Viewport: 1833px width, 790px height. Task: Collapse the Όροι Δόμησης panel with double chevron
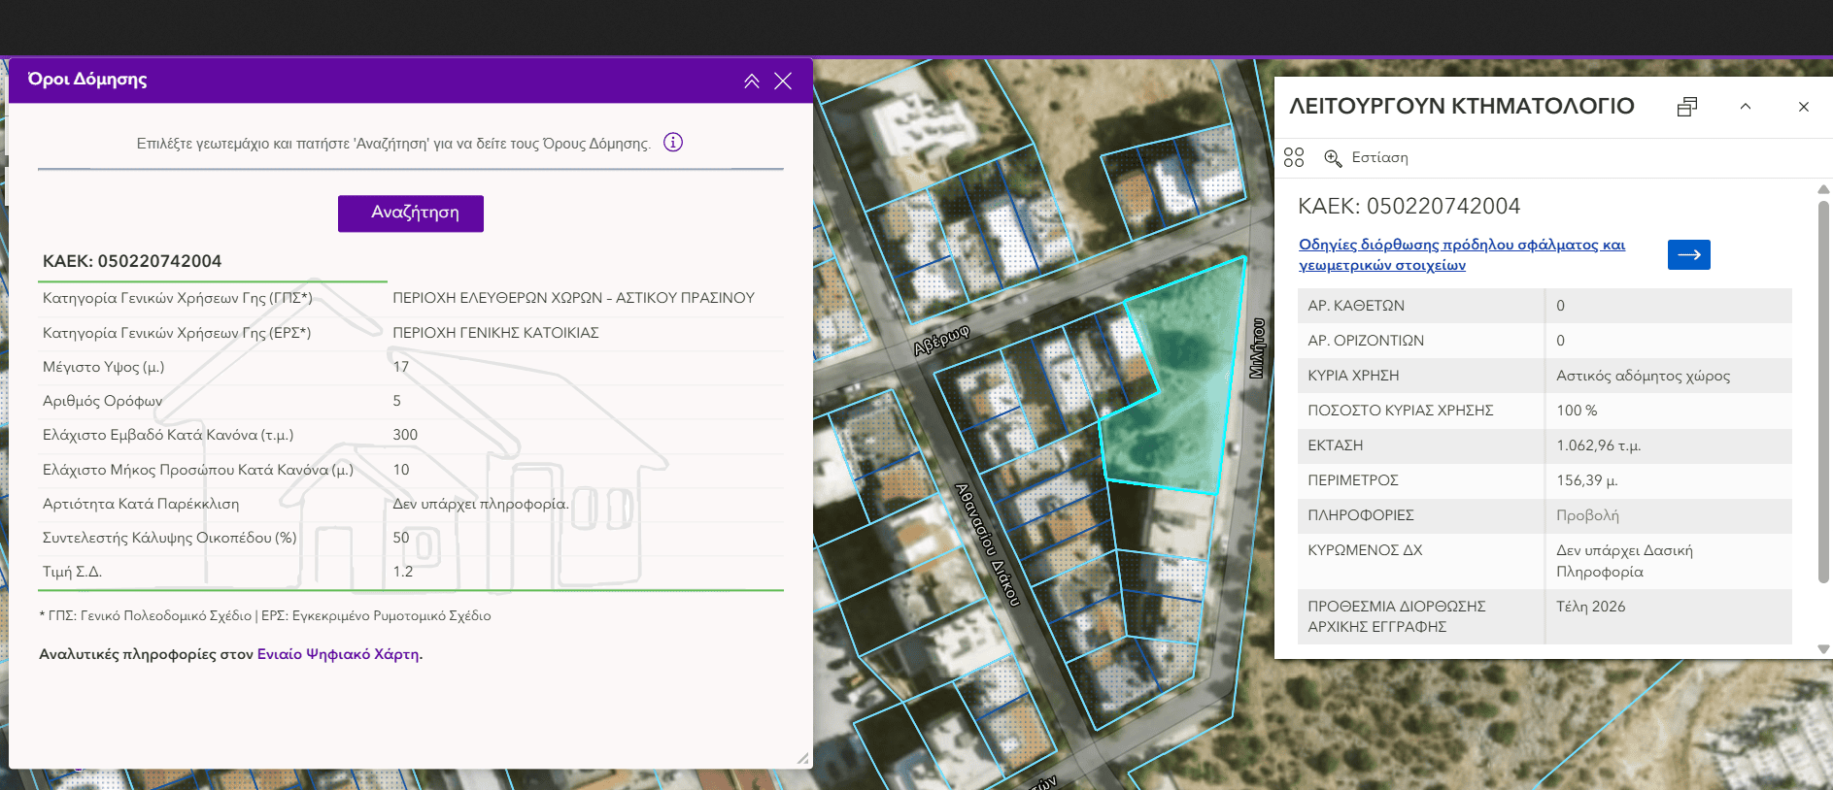(752, 82)
